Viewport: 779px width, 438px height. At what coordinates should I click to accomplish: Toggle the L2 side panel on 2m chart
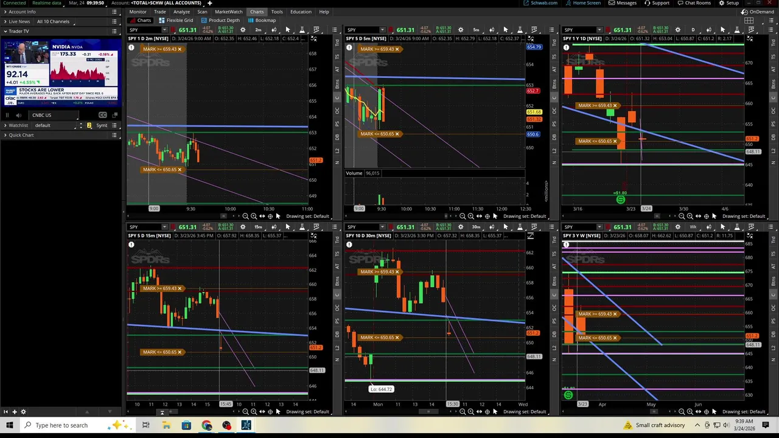tap(337, 150)
